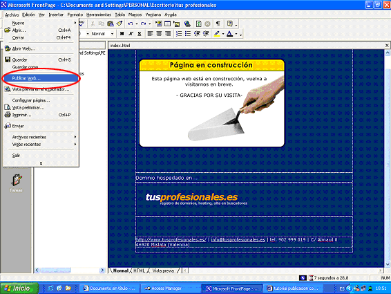This screenshot has height=294, width=391.
Task: Expand the Archivos recientes submenu
Action: 41,137
